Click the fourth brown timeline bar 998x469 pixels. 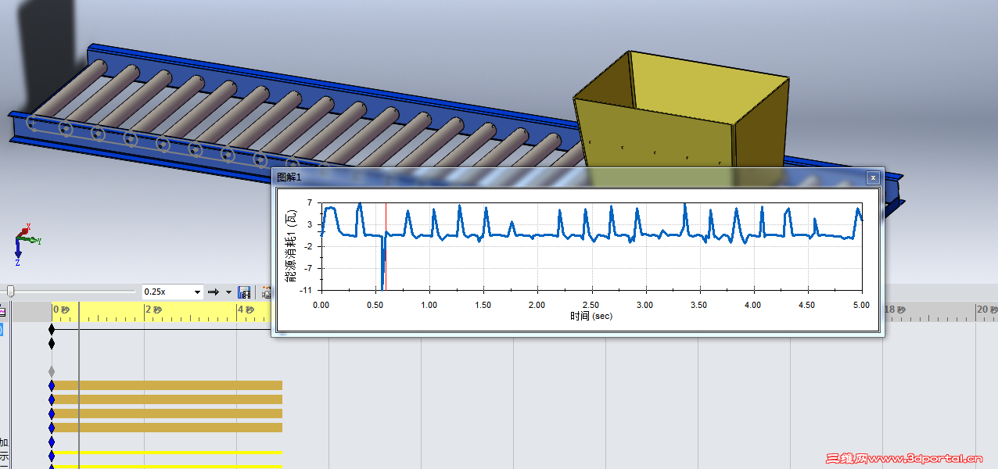(167, 428)
